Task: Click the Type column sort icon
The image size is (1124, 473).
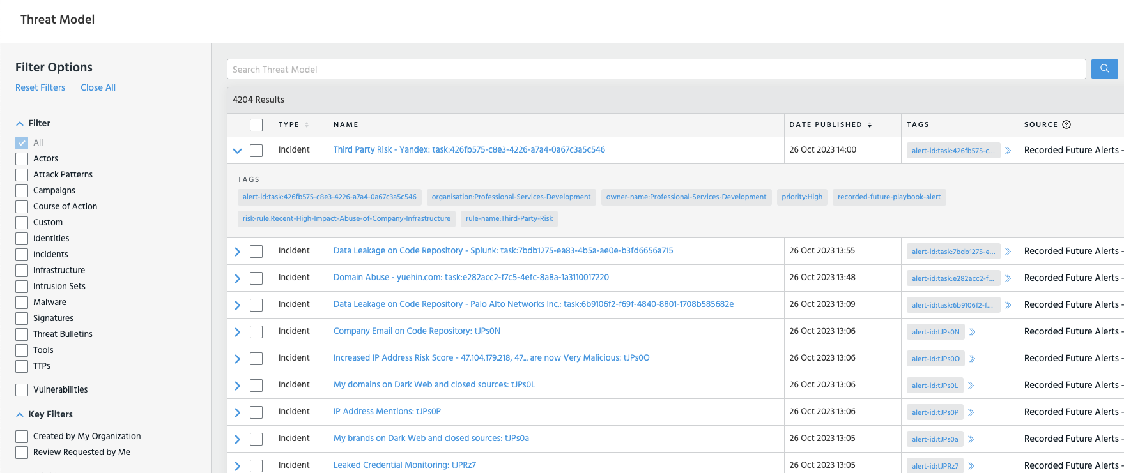Action: tap(307, 125)
